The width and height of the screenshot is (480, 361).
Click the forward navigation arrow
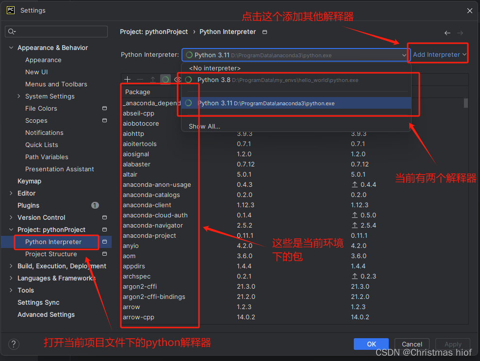(x=460, y=33)
